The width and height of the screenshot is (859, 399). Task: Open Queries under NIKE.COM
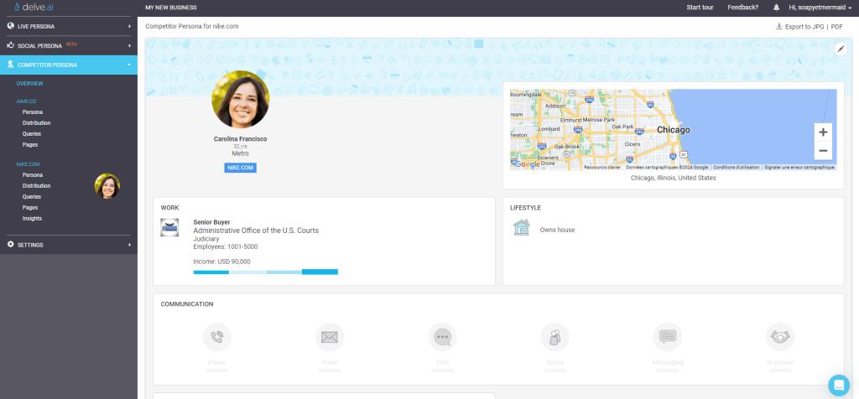(32, 197)
